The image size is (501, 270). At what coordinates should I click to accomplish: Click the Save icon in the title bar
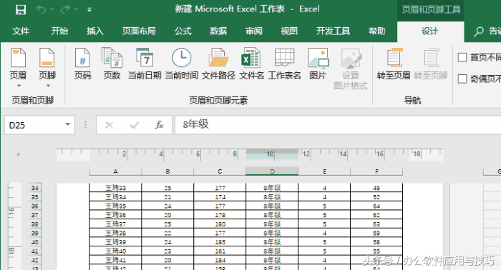point(21,9)
